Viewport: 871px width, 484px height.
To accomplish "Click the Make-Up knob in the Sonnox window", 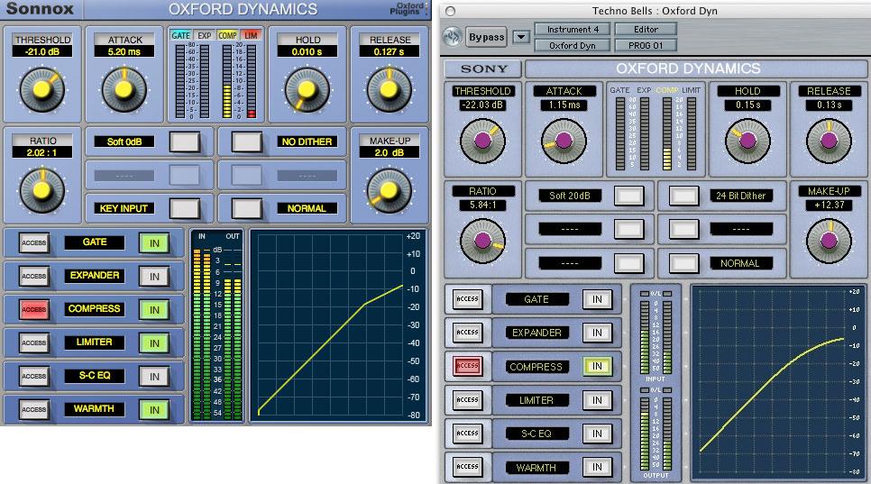I will point(389,190).
